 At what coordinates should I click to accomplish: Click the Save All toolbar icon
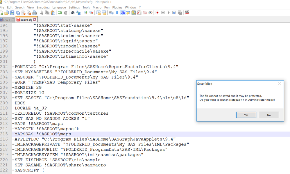pos(18,13)
